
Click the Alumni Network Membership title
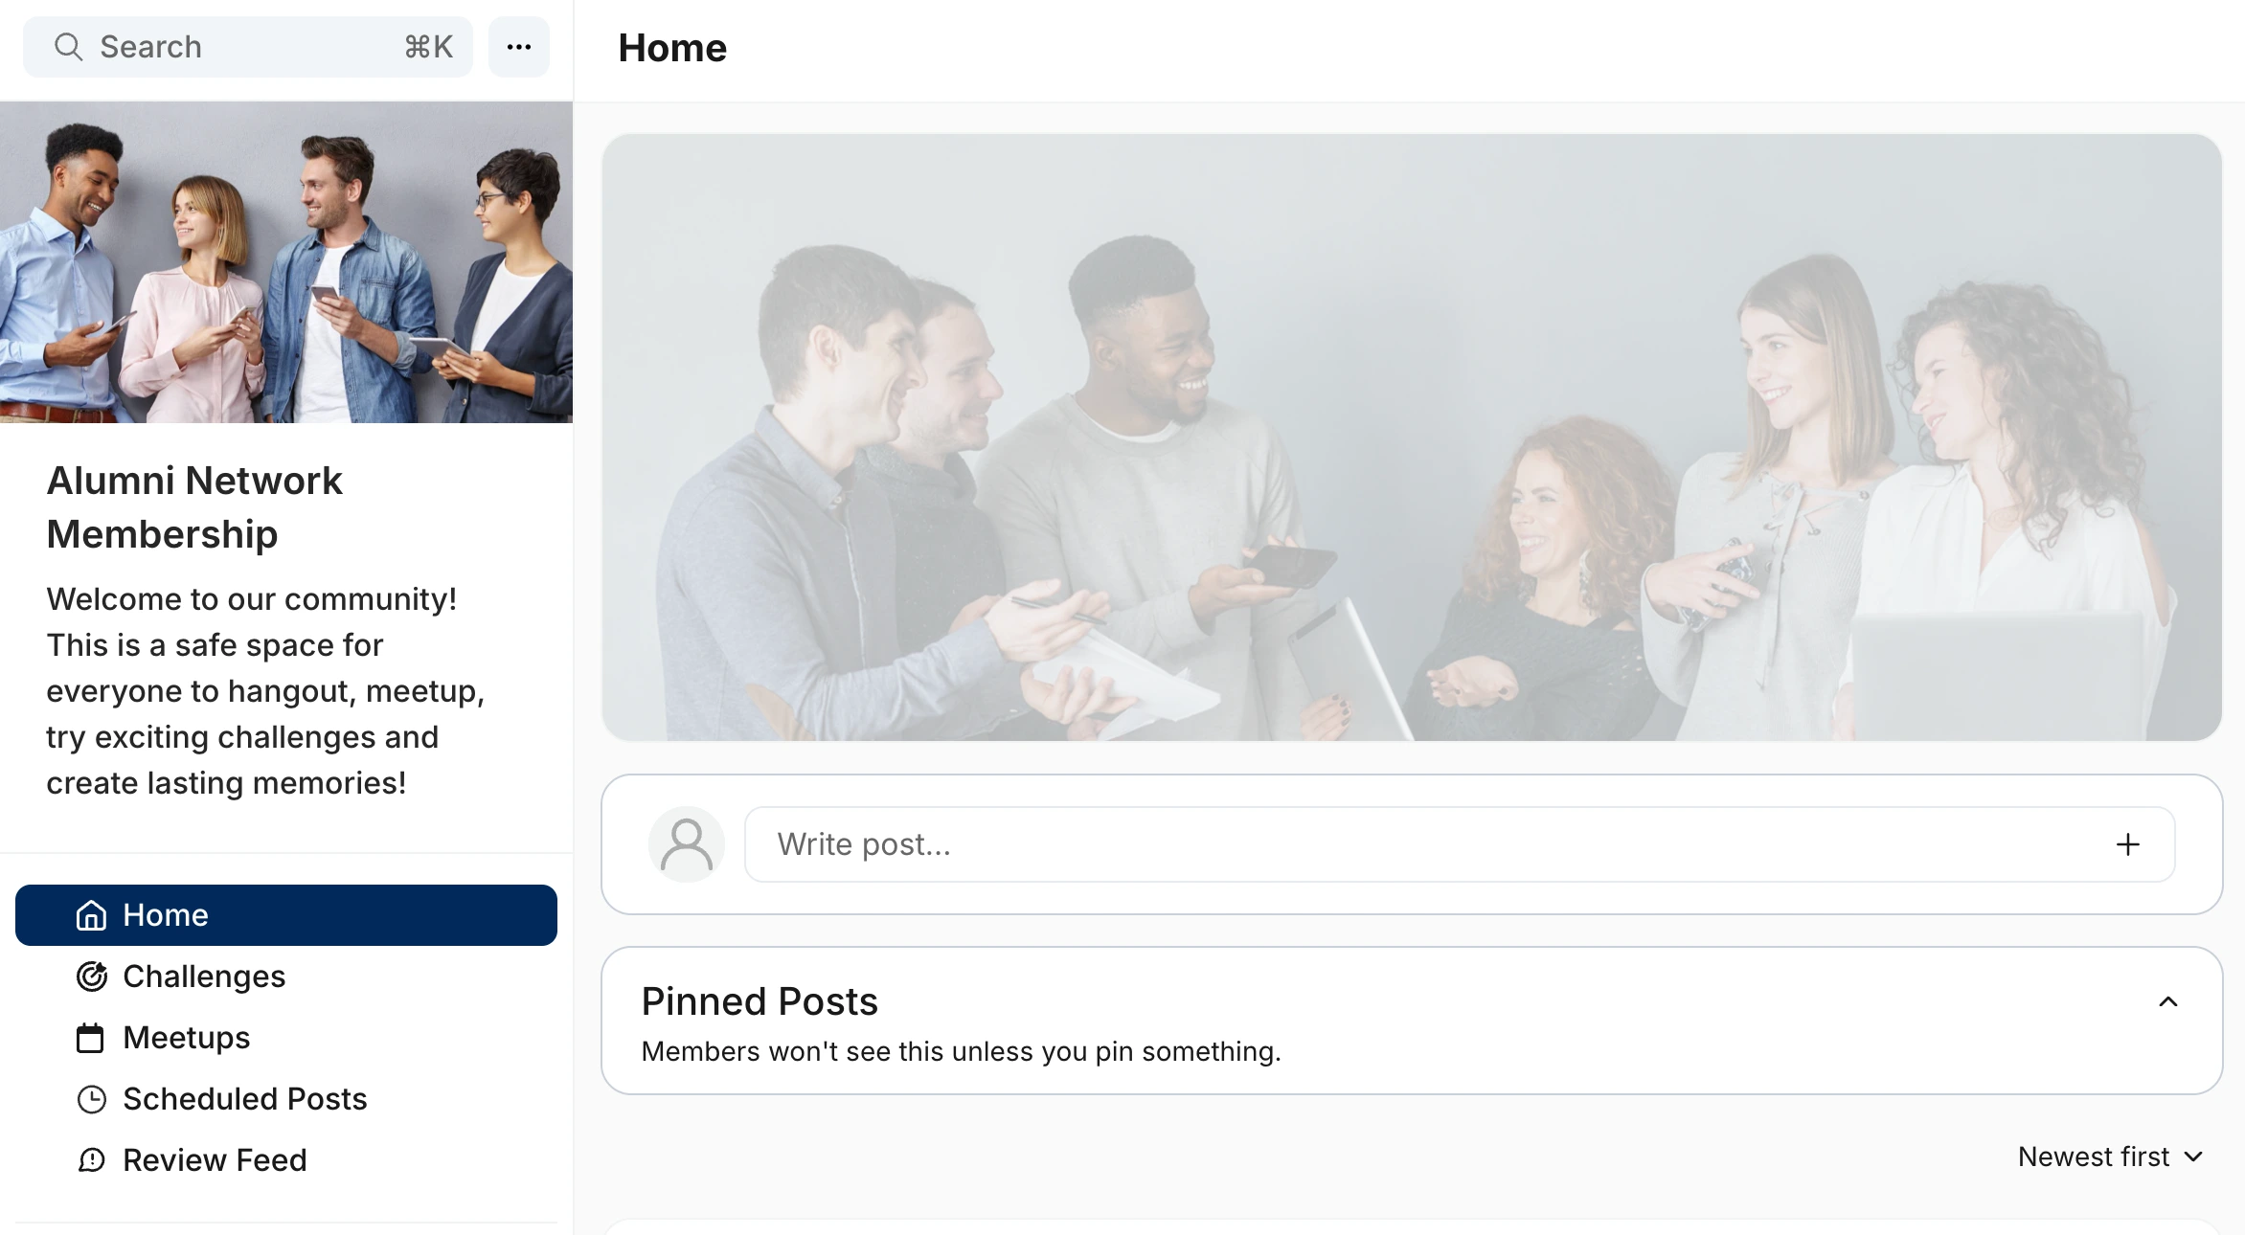point(194,507)
